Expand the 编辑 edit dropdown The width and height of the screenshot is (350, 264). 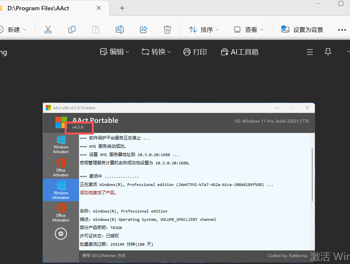coord(114,52)
